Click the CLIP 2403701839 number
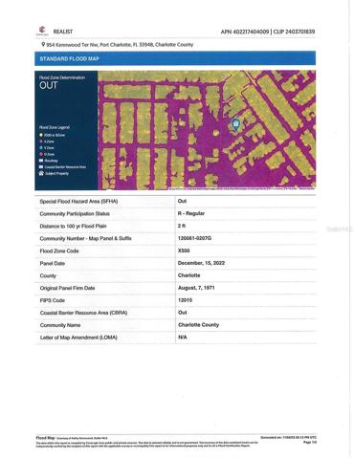Viewport: 354px width, 458px height. 294,32
